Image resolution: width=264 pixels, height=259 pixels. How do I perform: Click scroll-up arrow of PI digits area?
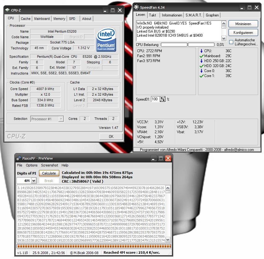pos(168,188)
